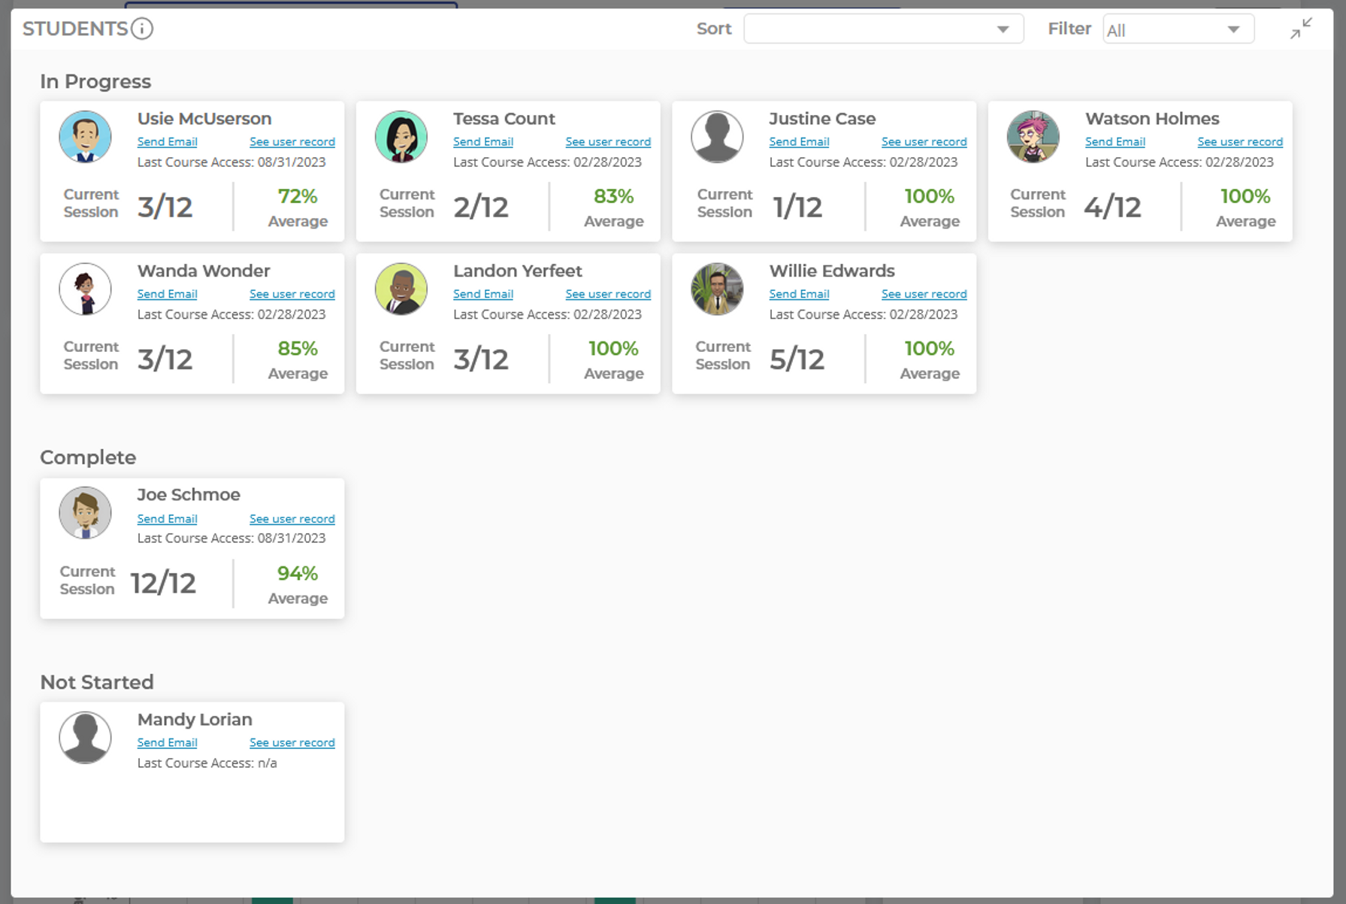Click the name Justine Case
Viewport: 1346px width, 904px height.
click(822, 119)
